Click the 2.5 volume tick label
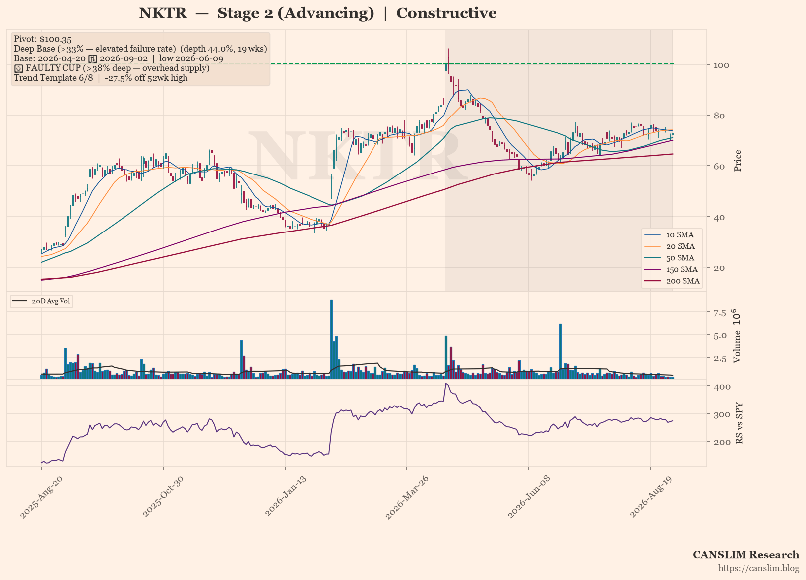The image size is (806, 580). coord(720,358)
